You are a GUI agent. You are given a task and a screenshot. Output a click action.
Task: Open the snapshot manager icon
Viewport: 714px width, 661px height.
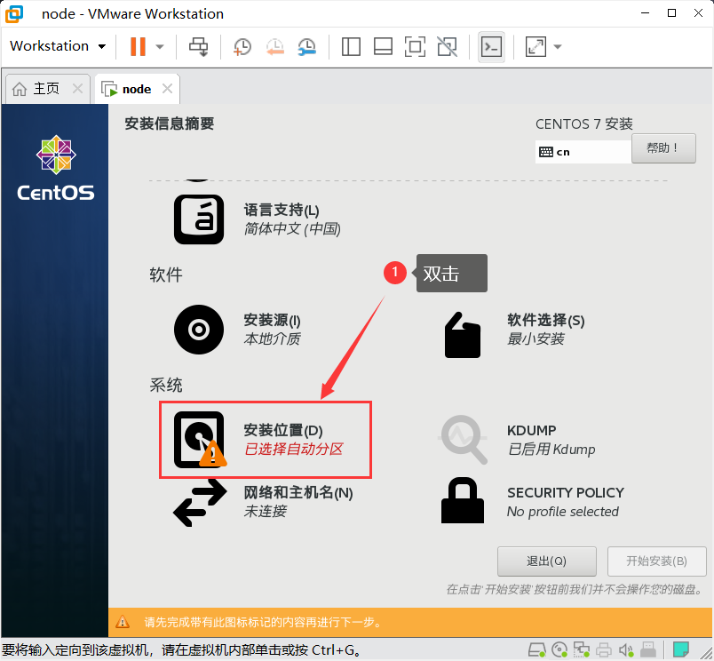click(307, 46)
